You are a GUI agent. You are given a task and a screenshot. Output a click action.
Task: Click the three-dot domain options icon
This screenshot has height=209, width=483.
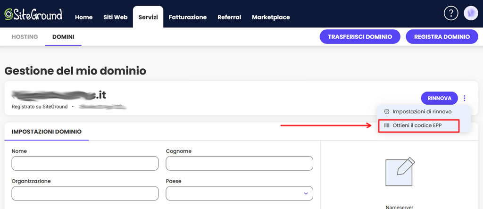click(x=465, y=98)
